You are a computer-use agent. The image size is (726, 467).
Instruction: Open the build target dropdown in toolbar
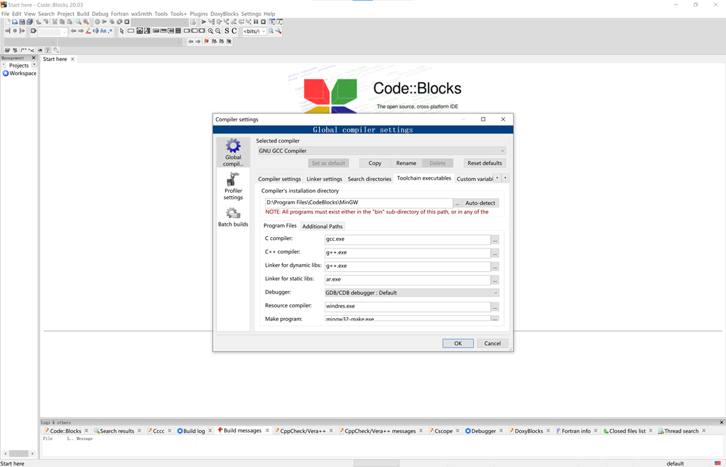(159, 22)
